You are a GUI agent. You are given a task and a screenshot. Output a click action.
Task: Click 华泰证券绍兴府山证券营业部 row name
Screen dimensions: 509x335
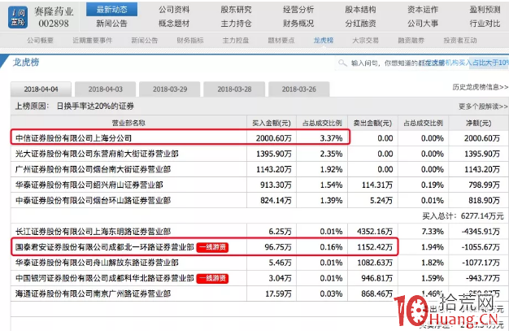(89, 185)
